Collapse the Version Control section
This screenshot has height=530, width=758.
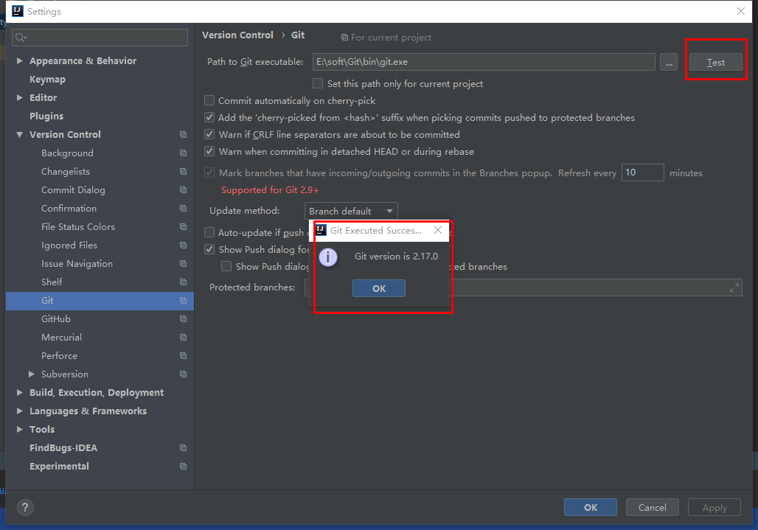coord(19,135)
